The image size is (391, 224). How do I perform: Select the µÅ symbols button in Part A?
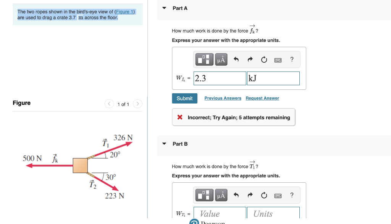(x=221, y=59)
